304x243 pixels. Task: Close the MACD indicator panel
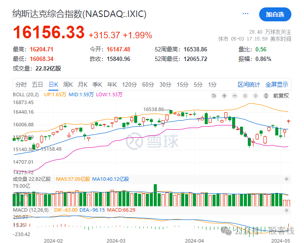pos(287,210)
